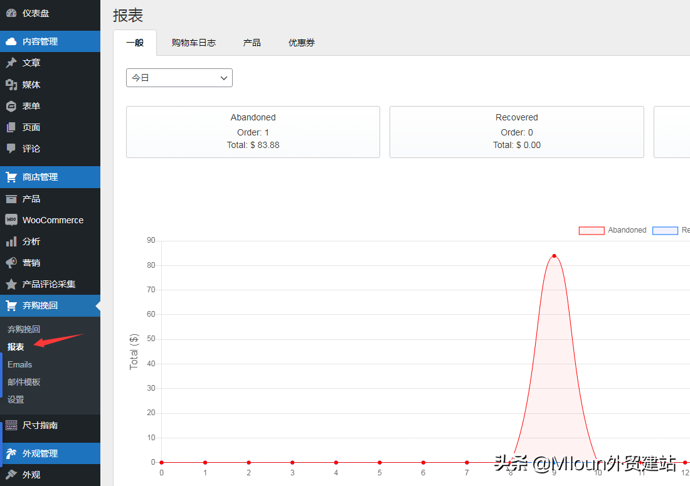690x486 pixels.
Task: Click the bar chart icon for 分析
Action: (11, 241)
